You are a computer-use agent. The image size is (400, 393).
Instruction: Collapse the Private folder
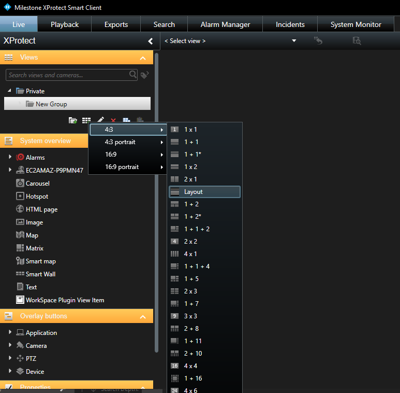tap(9, 90)
